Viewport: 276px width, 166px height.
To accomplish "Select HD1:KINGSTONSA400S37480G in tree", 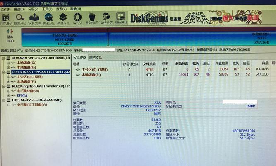I will [x=41, y=72].
